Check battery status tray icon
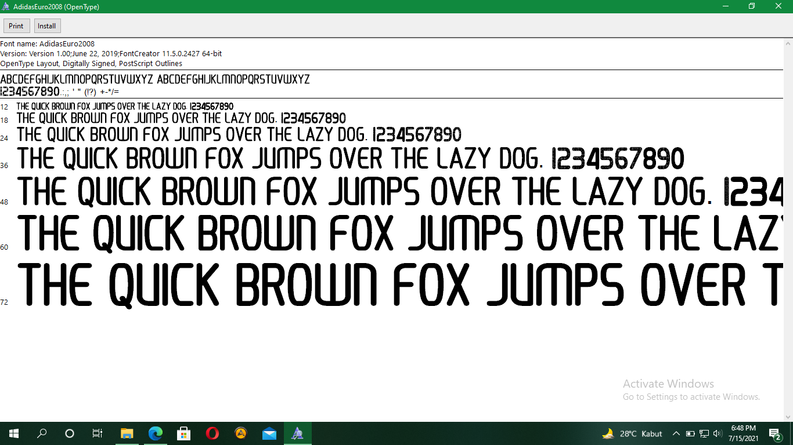This screenshot has height=445, width=793. click(690, 433)
